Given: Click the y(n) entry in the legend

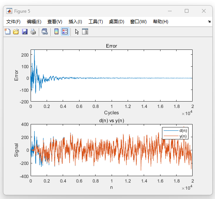Looking at the screenshot, I should [x=175, y=136].
